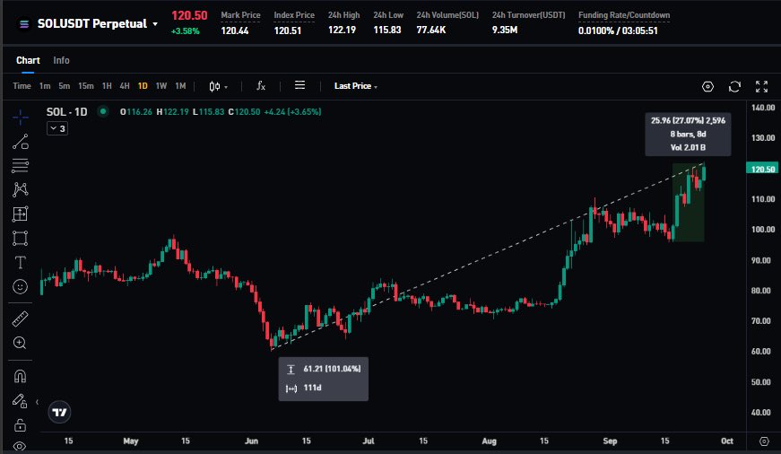The width and height of the screenshot is (781, 454).
Task: Select the crosshair cursor tool
Action: [21, 118]
